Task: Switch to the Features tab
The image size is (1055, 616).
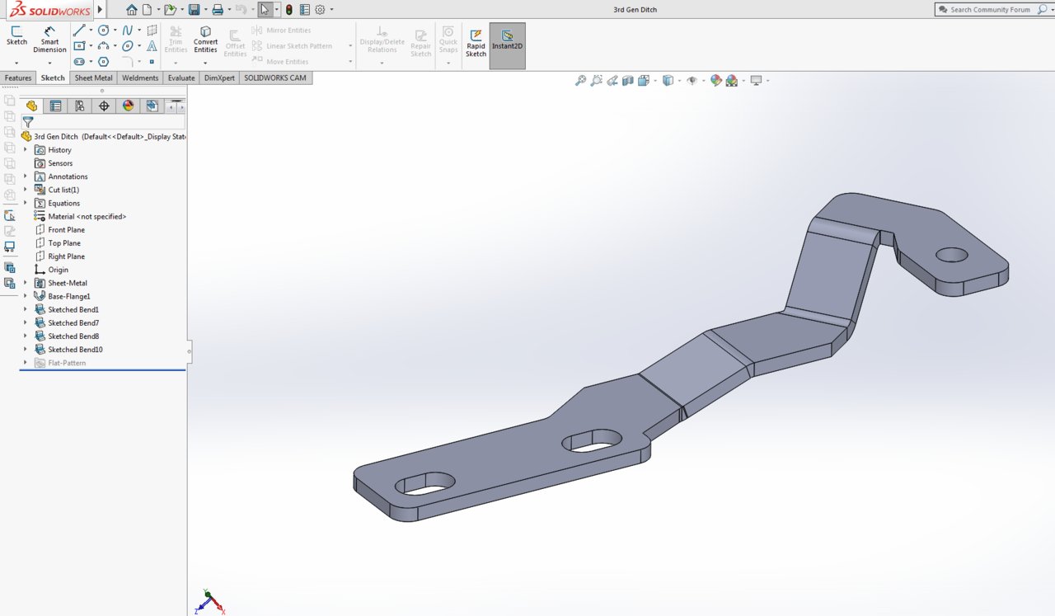Action: (x=18, y=78)
